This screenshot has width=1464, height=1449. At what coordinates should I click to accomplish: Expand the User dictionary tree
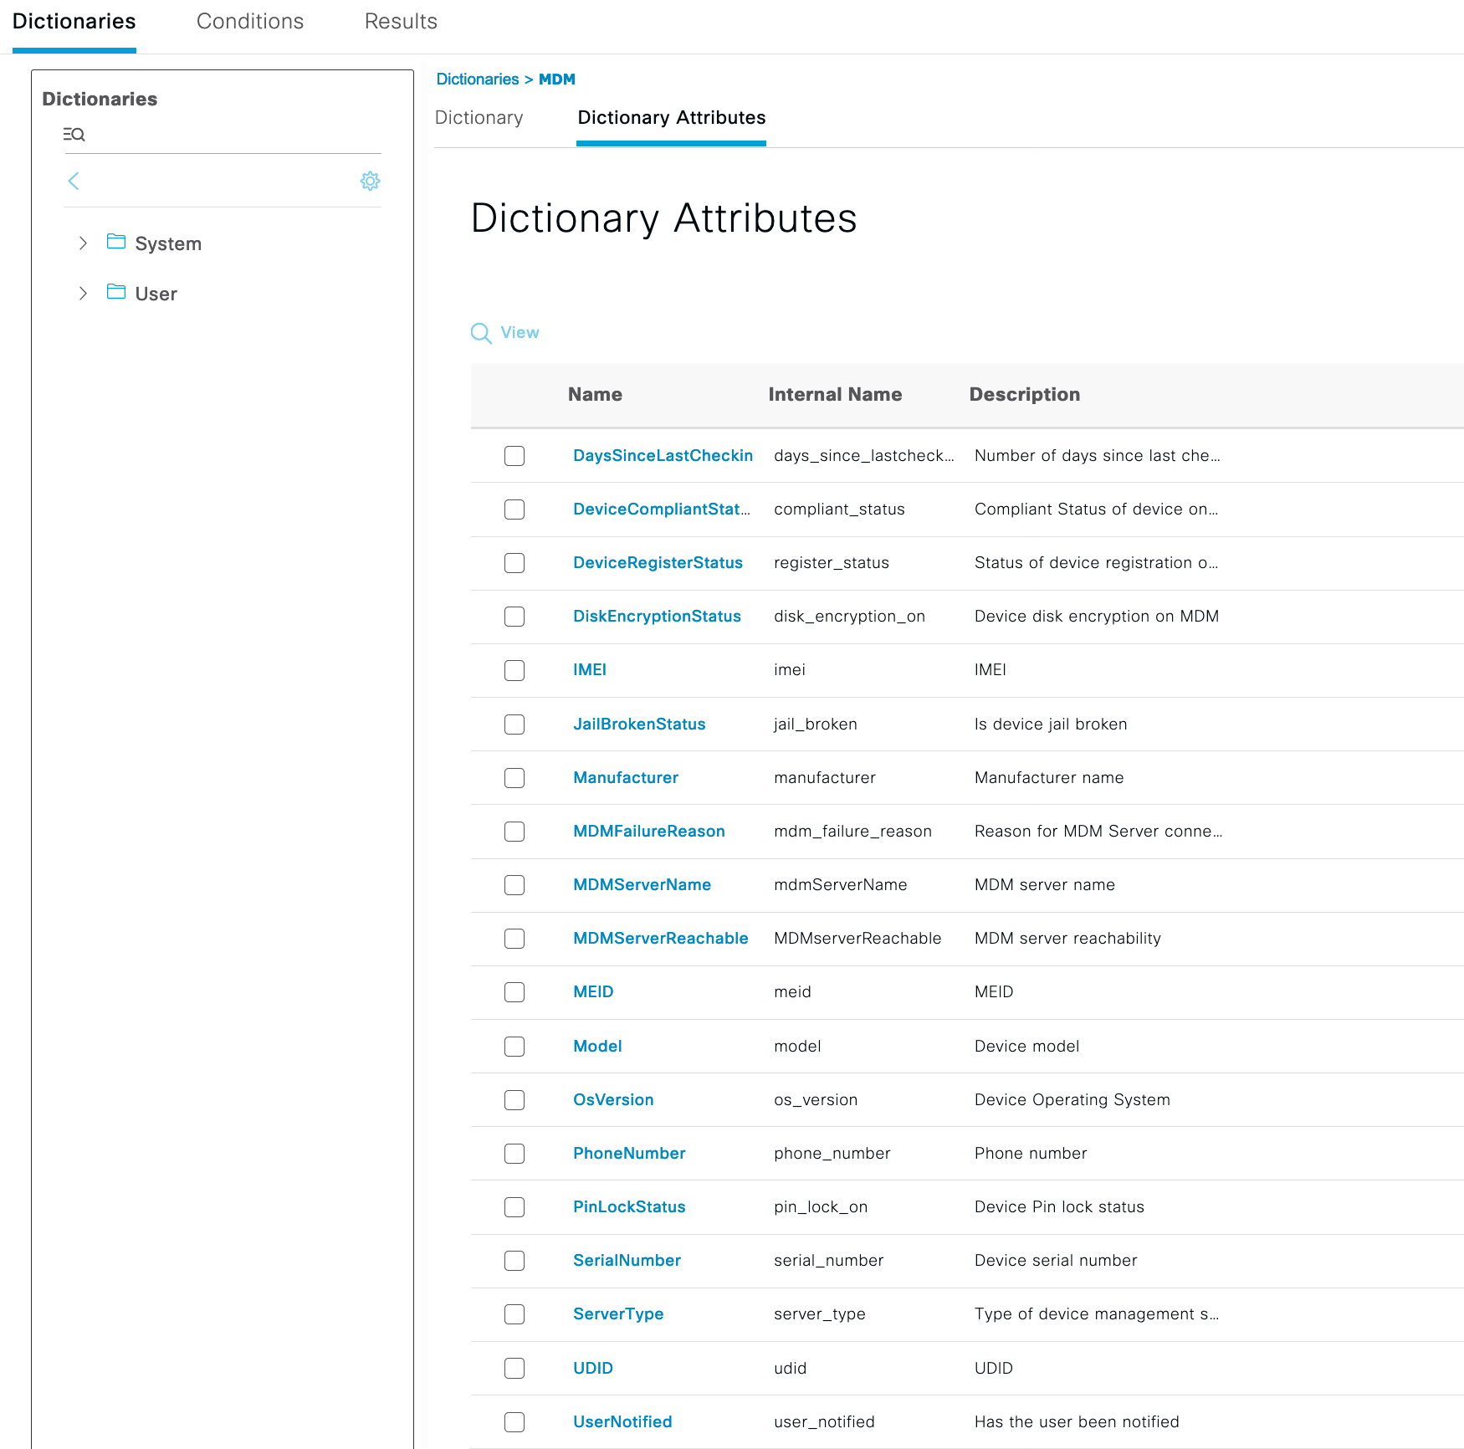[83, 293]
